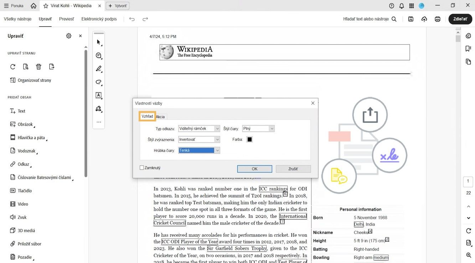
Task: Click the cloud upload icon
Action: (x=424, y=19)
